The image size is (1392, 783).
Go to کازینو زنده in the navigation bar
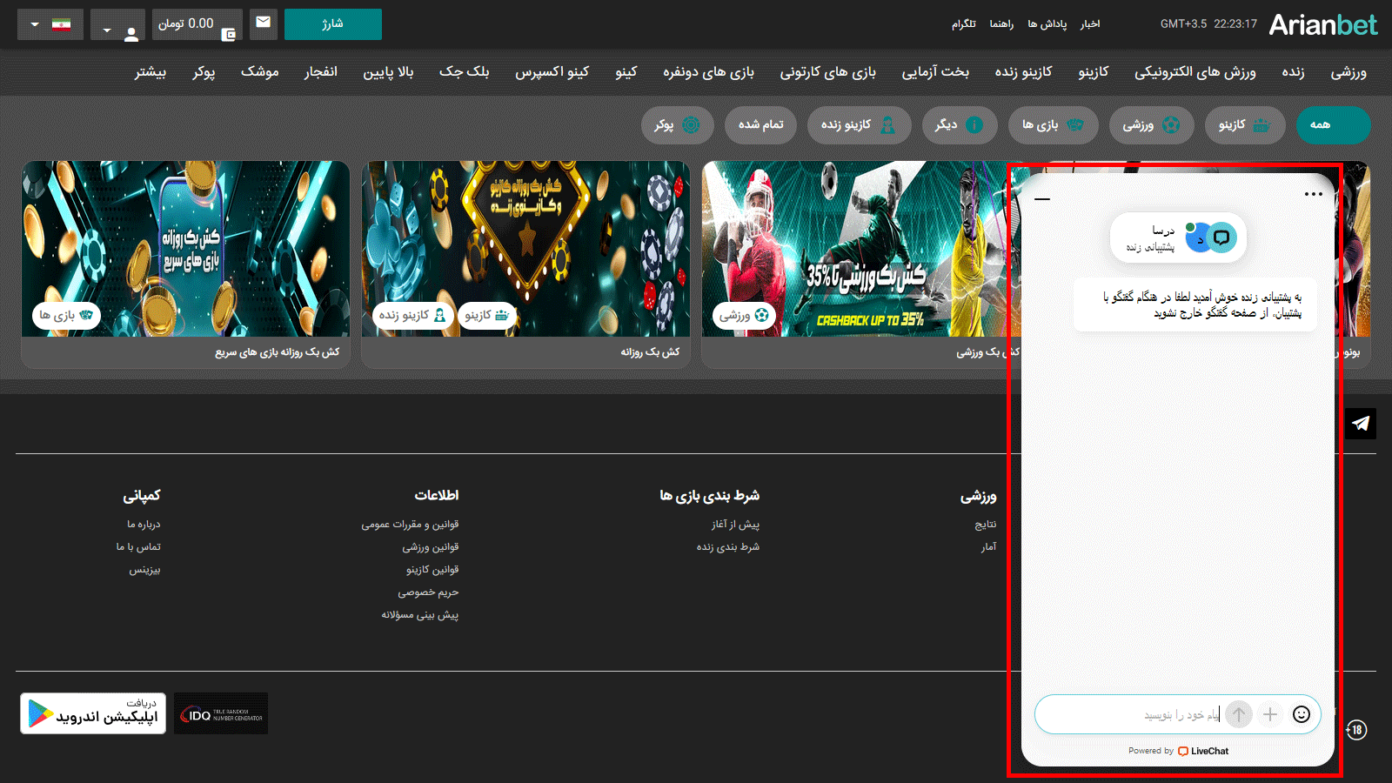(1023, 72)
